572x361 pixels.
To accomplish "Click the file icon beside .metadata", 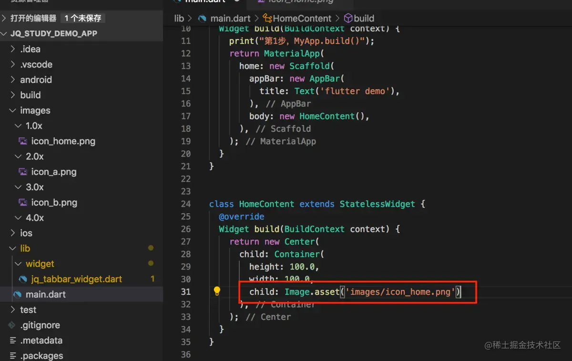I will (x=12, y=340).
